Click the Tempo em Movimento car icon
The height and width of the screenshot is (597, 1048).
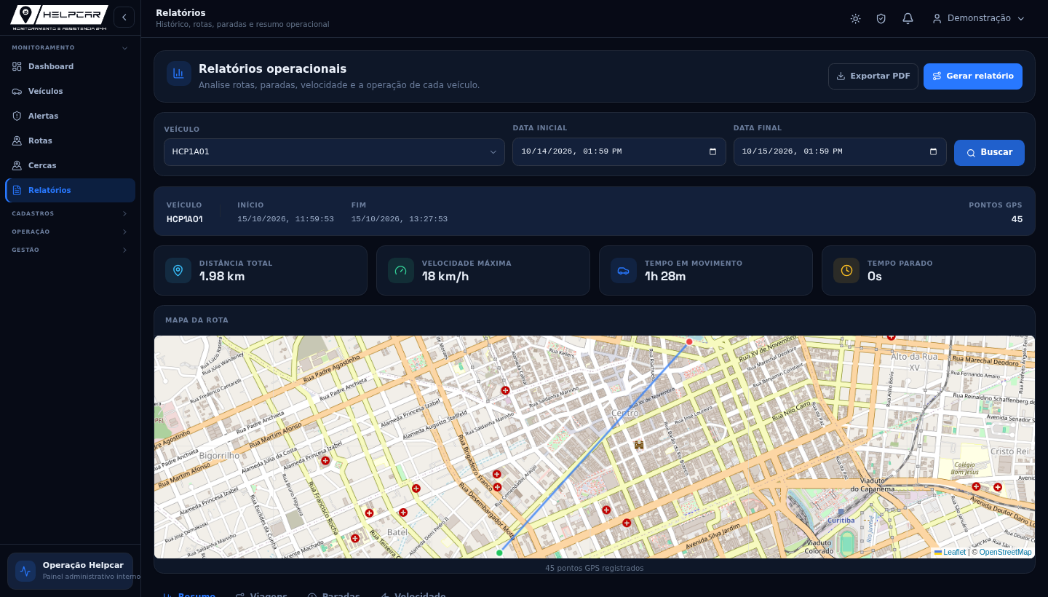[624, 270]
